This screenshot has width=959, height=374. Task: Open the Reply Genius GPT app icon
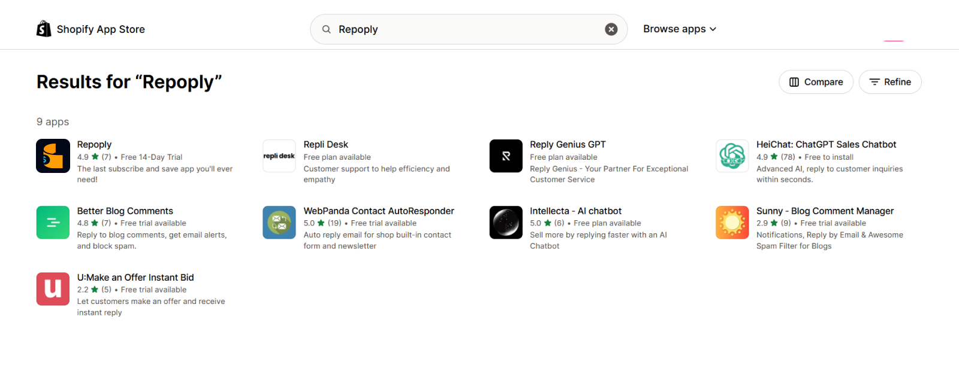click(506, 156)
